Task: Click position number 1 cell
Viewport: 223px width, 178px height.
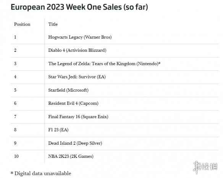Action: pos(15,37)
